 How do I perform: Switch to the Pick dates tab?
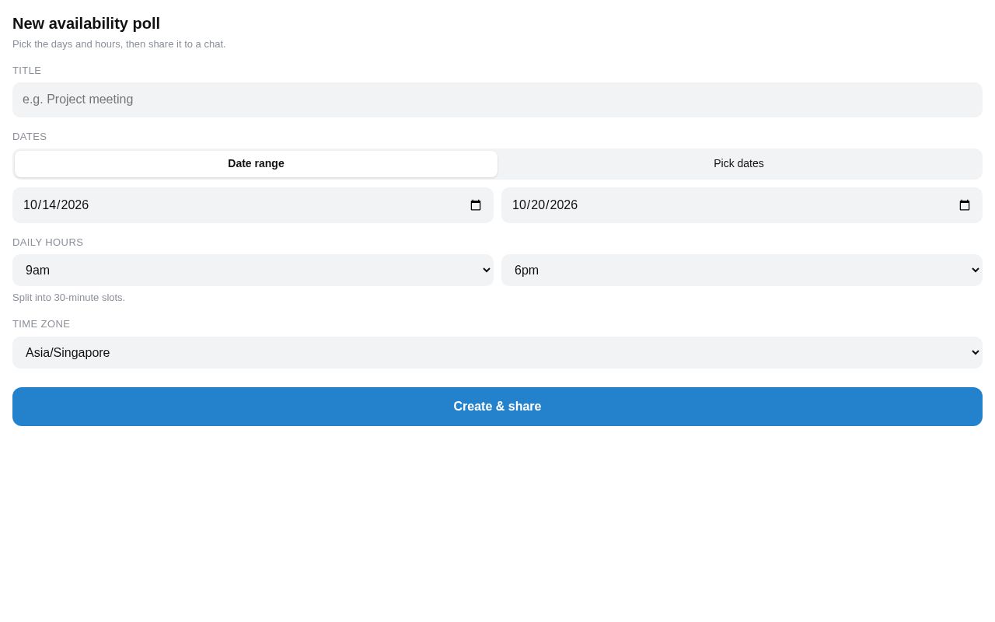coord(738,163)
